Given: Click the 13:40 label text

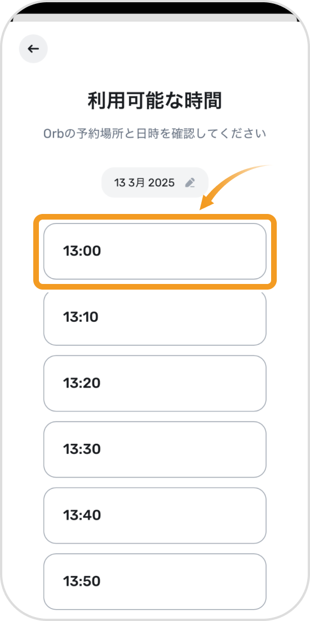Looking at the screenshot, I should [x=82, y=515].
